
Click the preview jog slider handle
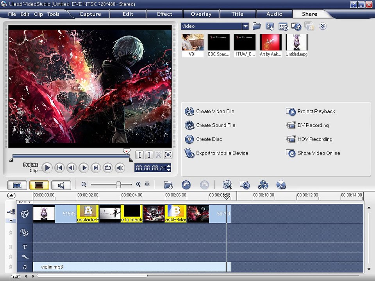pyautogui.click(x=127, y=151)
